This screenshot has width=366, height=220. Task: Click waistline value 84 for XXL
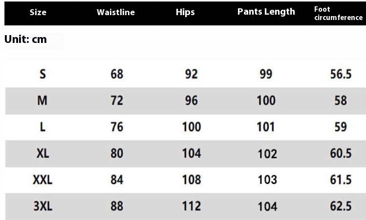click(x=117, y=180)
